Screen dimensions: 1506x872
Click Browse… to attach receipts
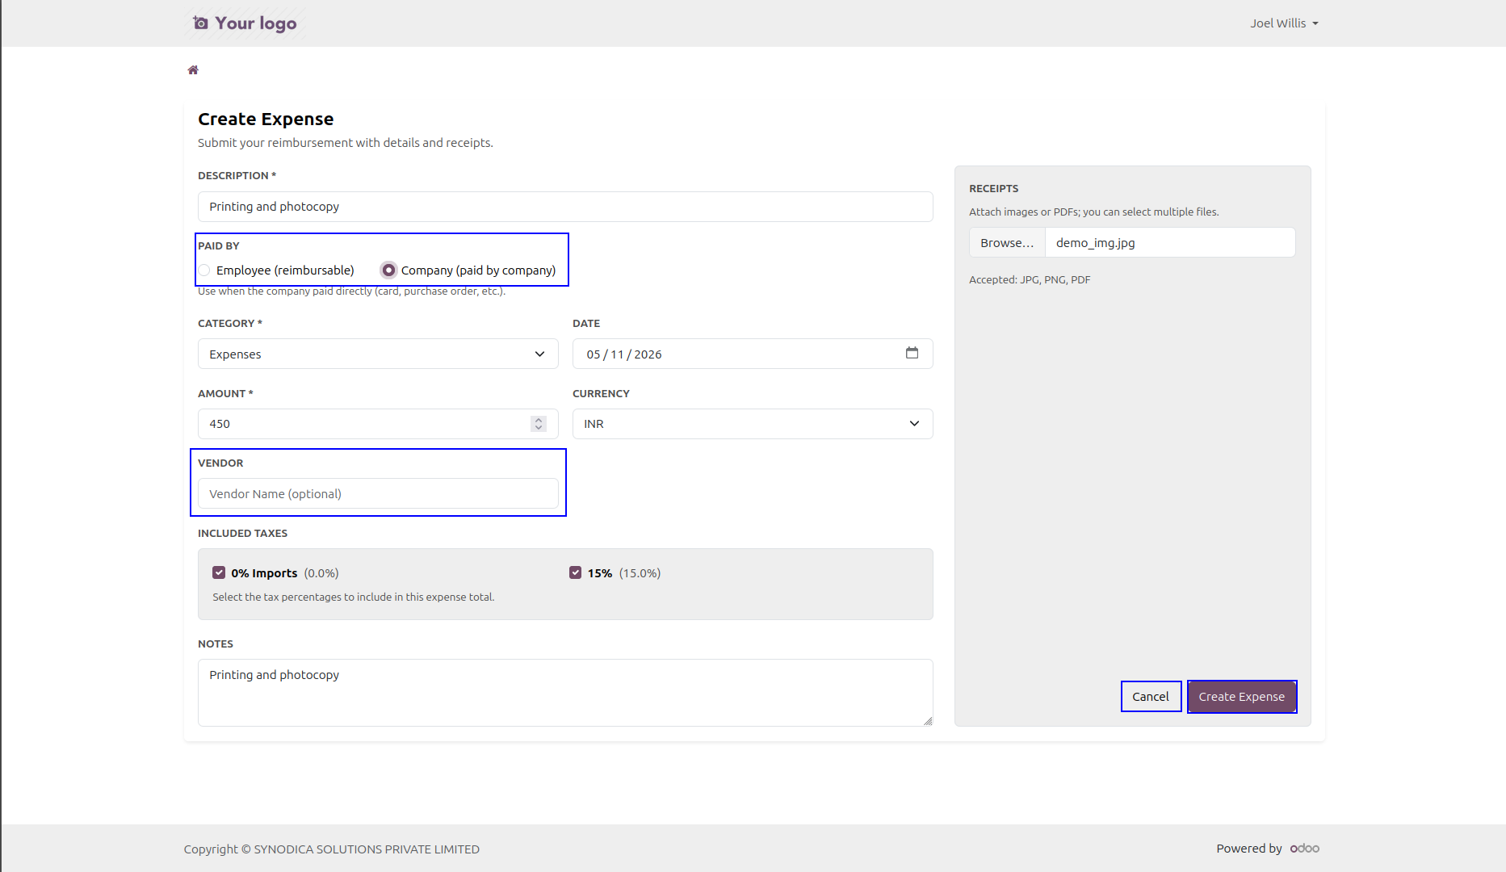(1007, 242)
